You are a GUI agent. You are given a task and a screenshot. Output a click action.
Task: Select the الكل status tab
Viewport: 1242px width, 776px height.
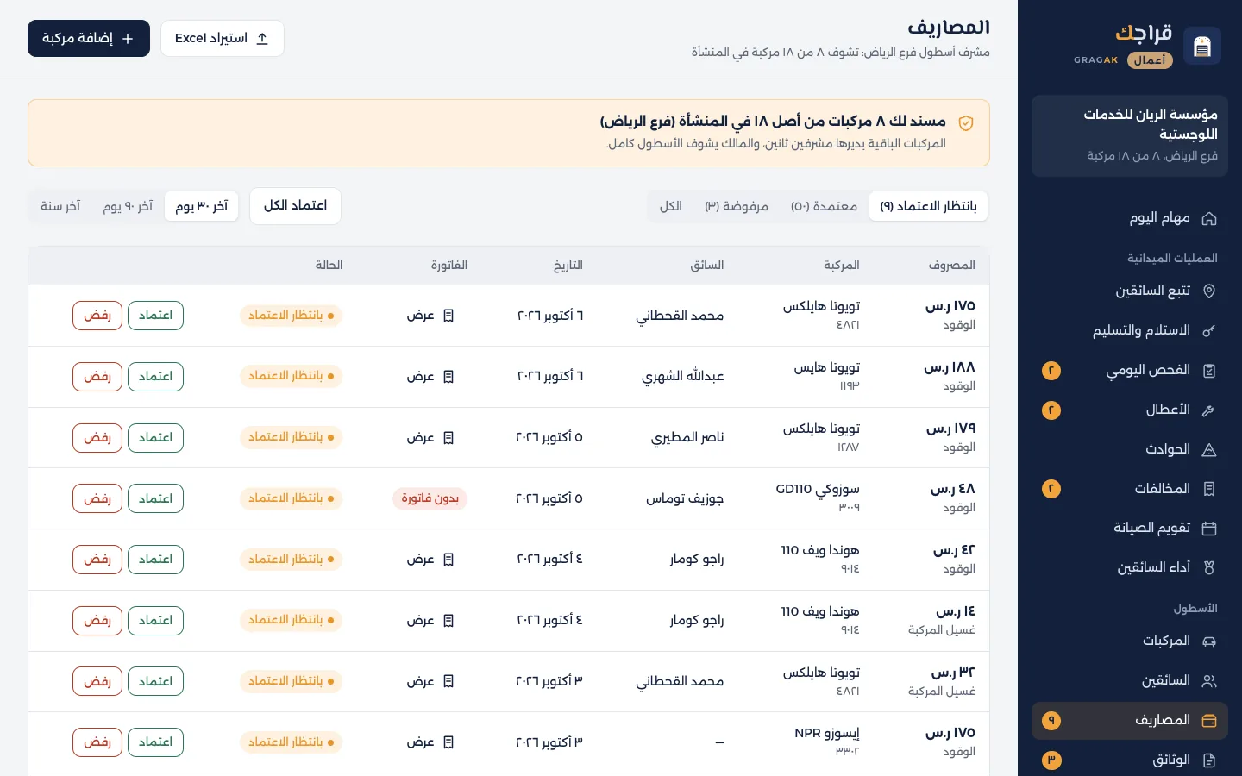671,206
